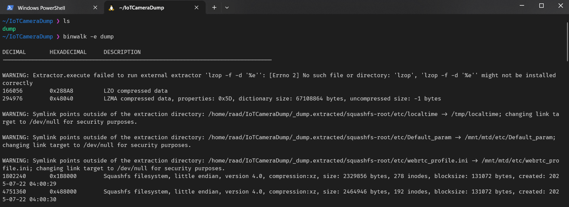Maximize the terminal window
Viewport: 569px width, 207px height.
(x=541, y=6)
